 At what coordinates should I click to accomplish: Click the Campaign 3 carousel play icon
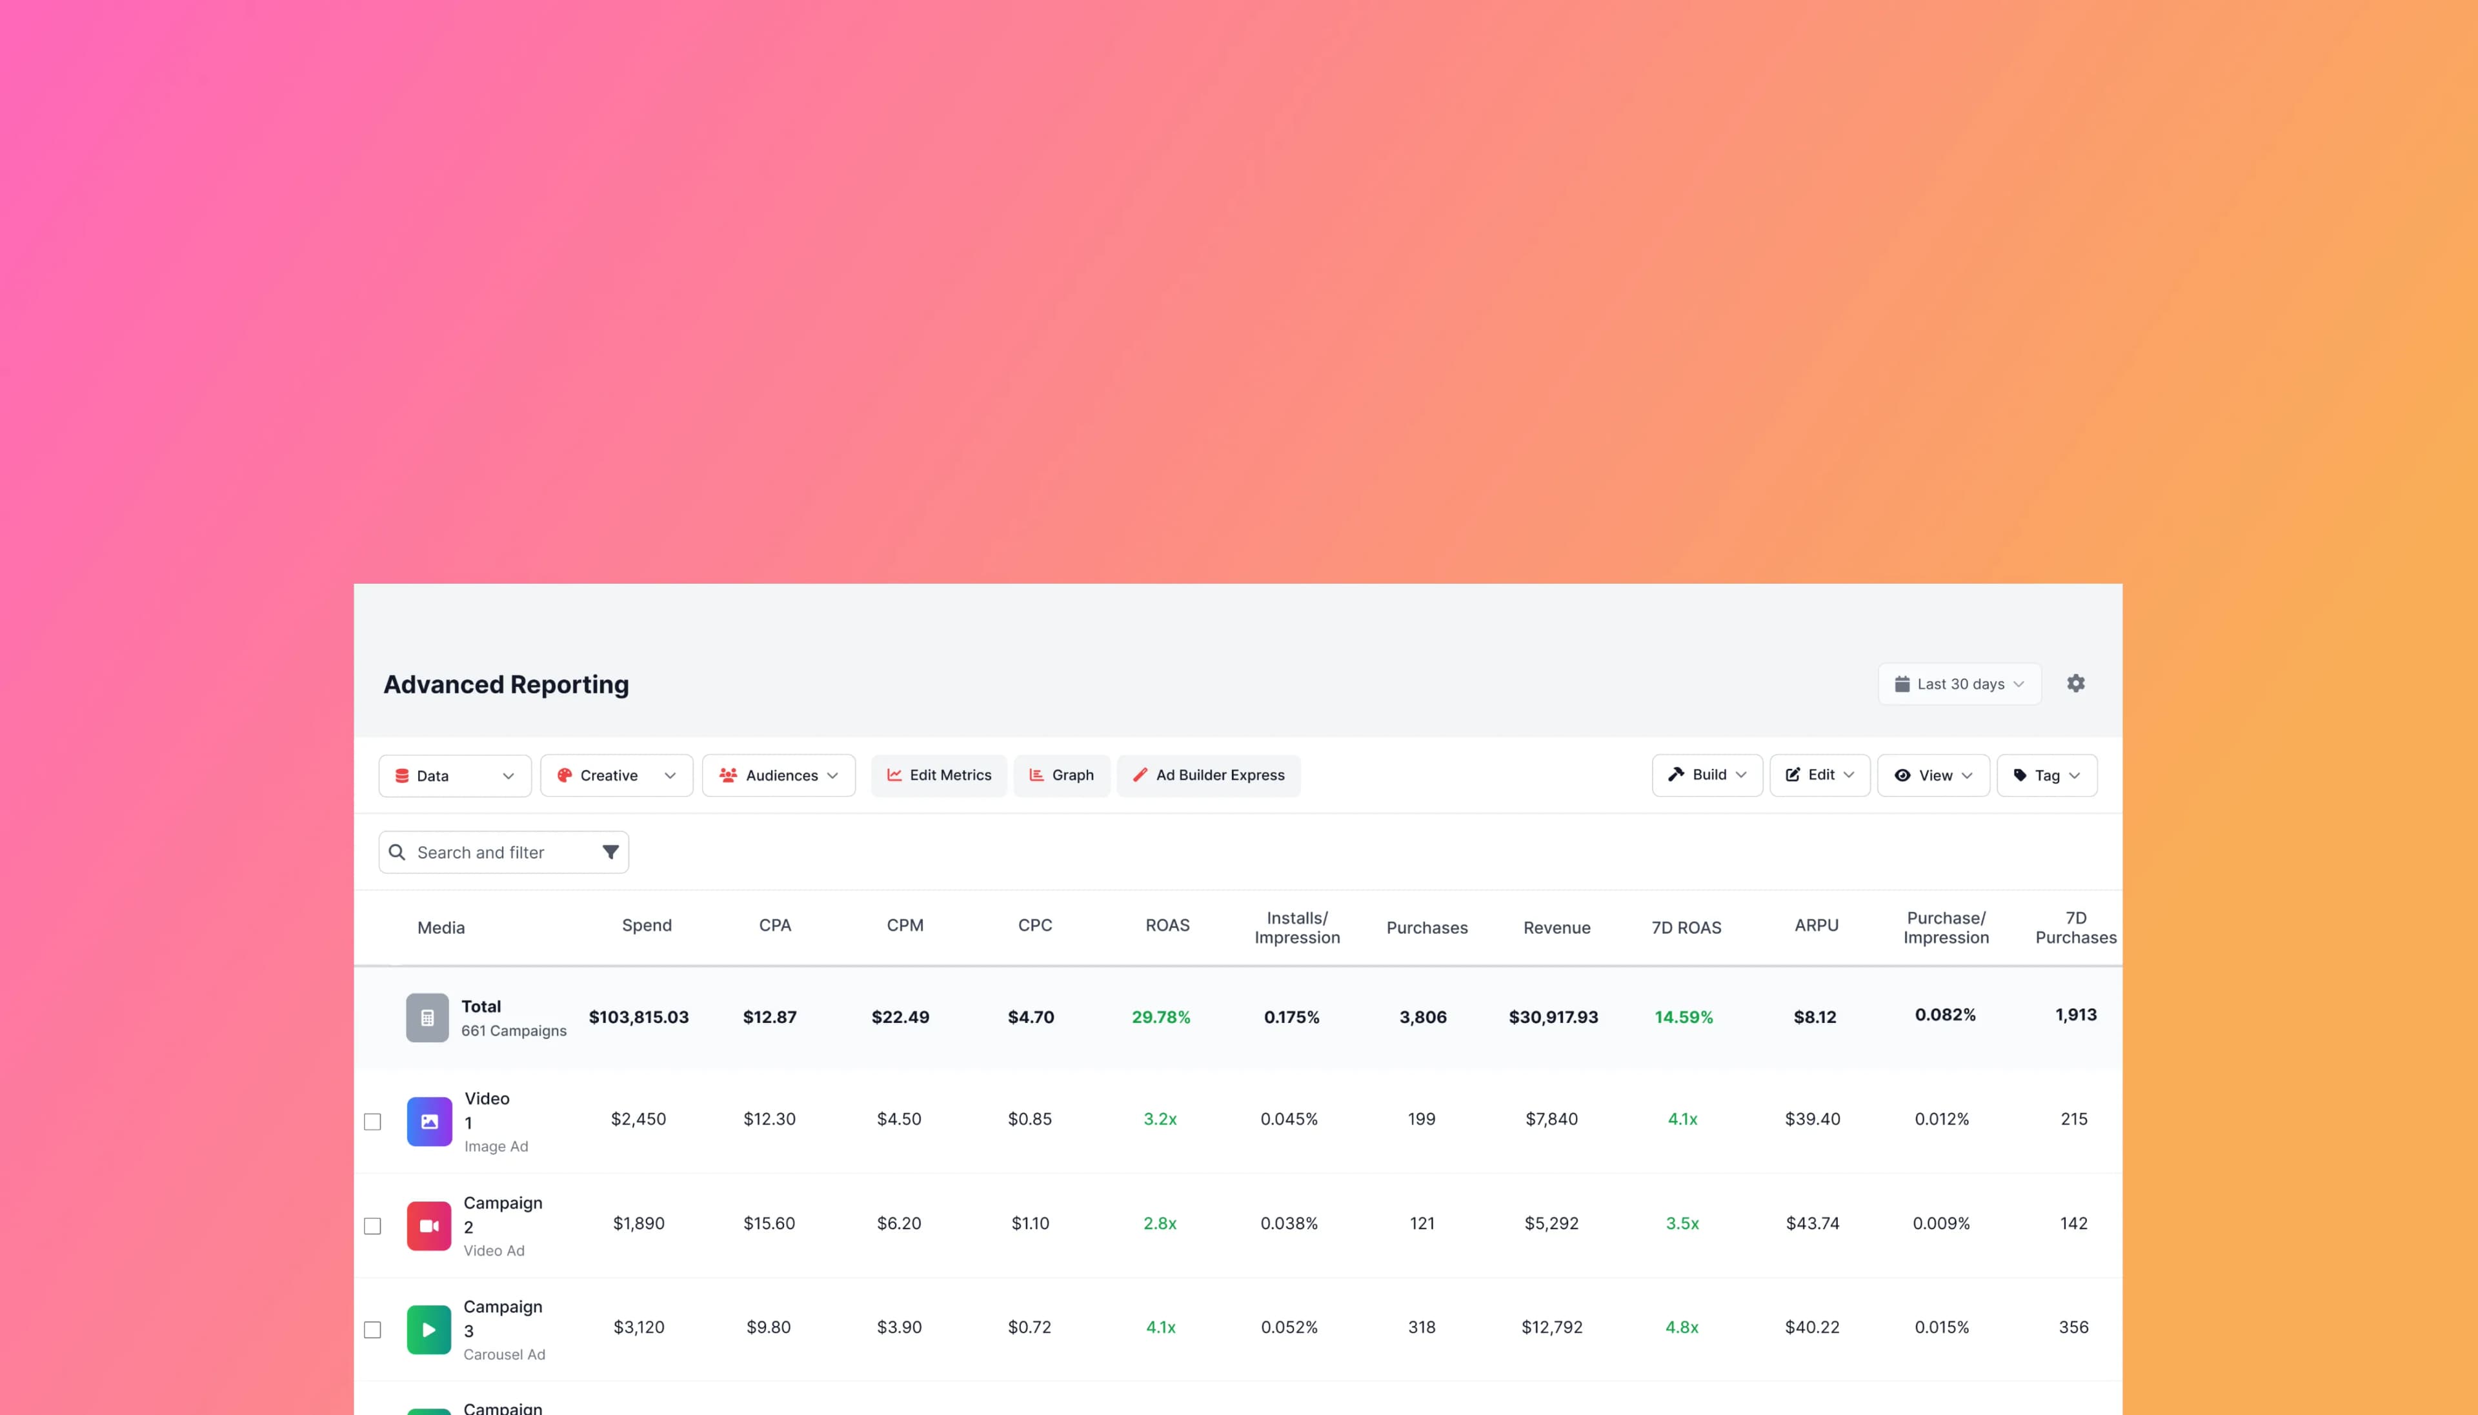pyautogui.click(x=428, y=1329)
